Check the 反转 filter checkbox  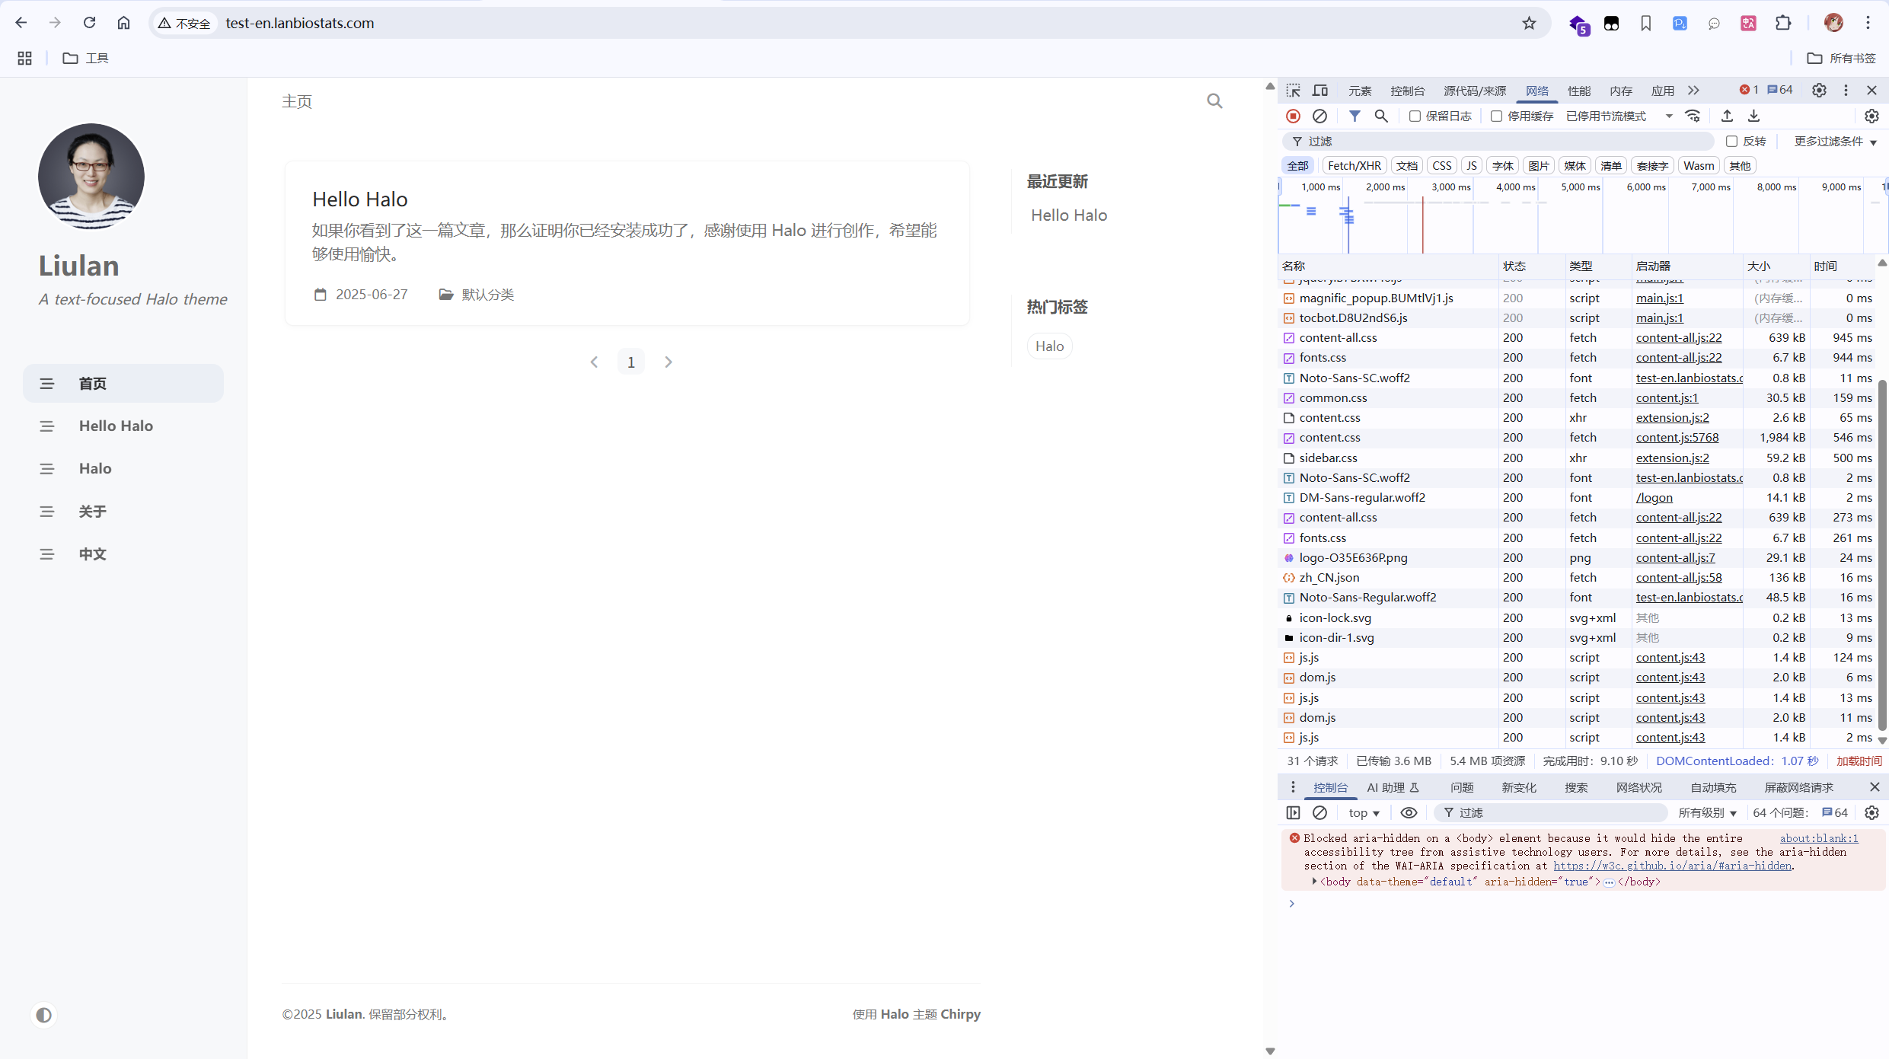(x=1731, y=142)
